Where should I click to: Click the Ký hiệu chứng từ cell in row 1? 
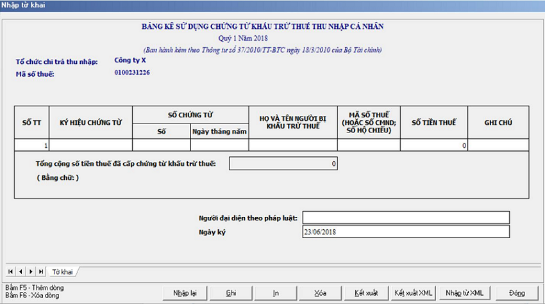(x=90, y=146)
